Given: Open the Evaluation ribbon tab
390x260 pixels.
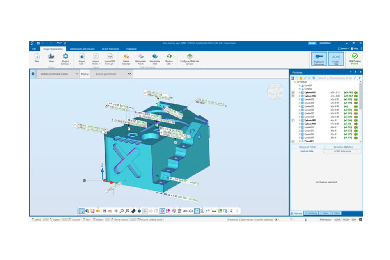Looking at the screenshot, I should (131, 49).
